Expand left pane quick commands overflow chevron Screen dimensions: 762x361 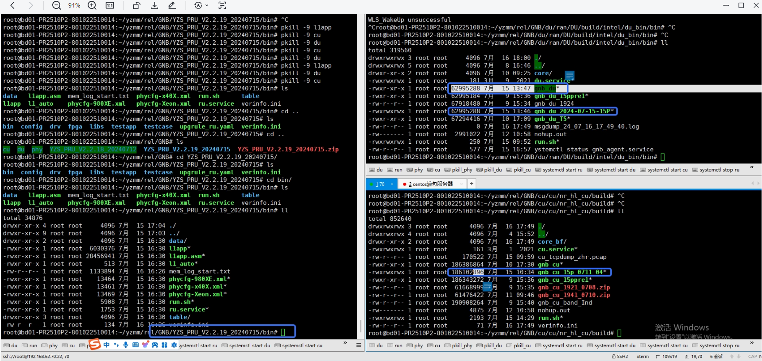tap(345, 343)
